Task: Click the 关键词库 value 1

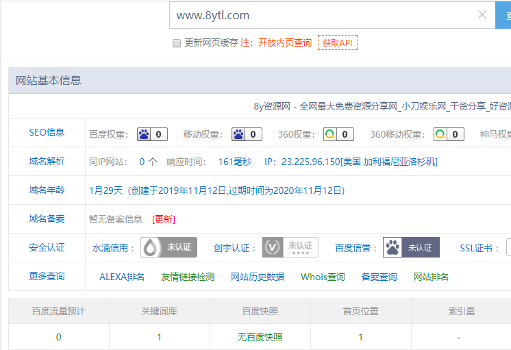Action: (160, 337)
